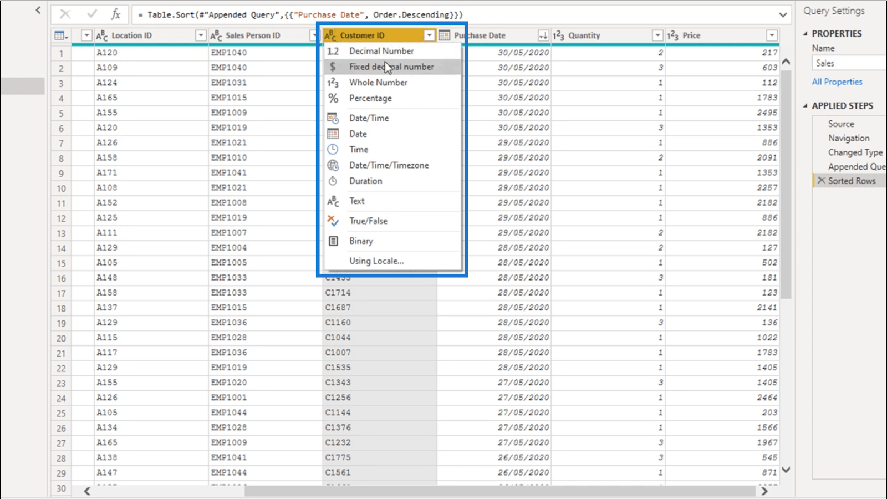Select Using Locale... option

392,261
